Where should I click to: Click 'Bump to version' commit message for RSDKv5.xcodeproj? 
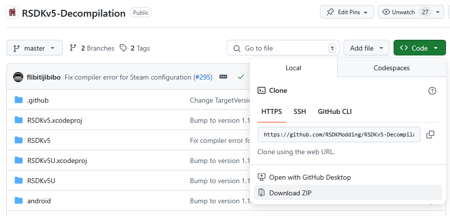tap(220, 120)
